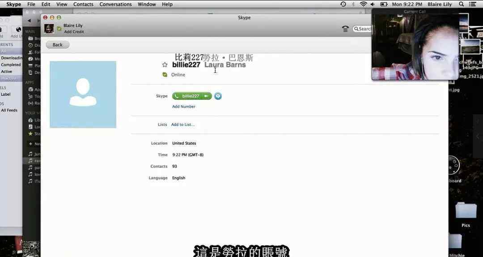Click the green Online status icon
The height and width of the screenshot is (257, 483).
(165, 75)
